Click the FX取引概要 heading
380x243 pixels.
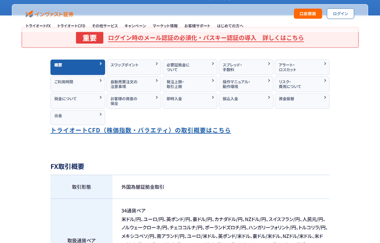point(67,167)
